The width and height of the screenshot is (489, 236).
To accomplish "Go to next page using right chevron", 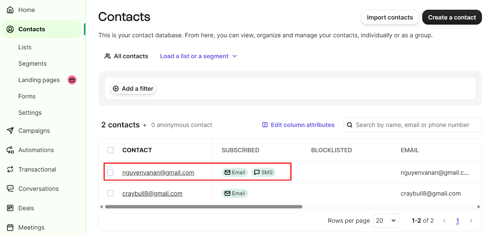I will (471, 220).
